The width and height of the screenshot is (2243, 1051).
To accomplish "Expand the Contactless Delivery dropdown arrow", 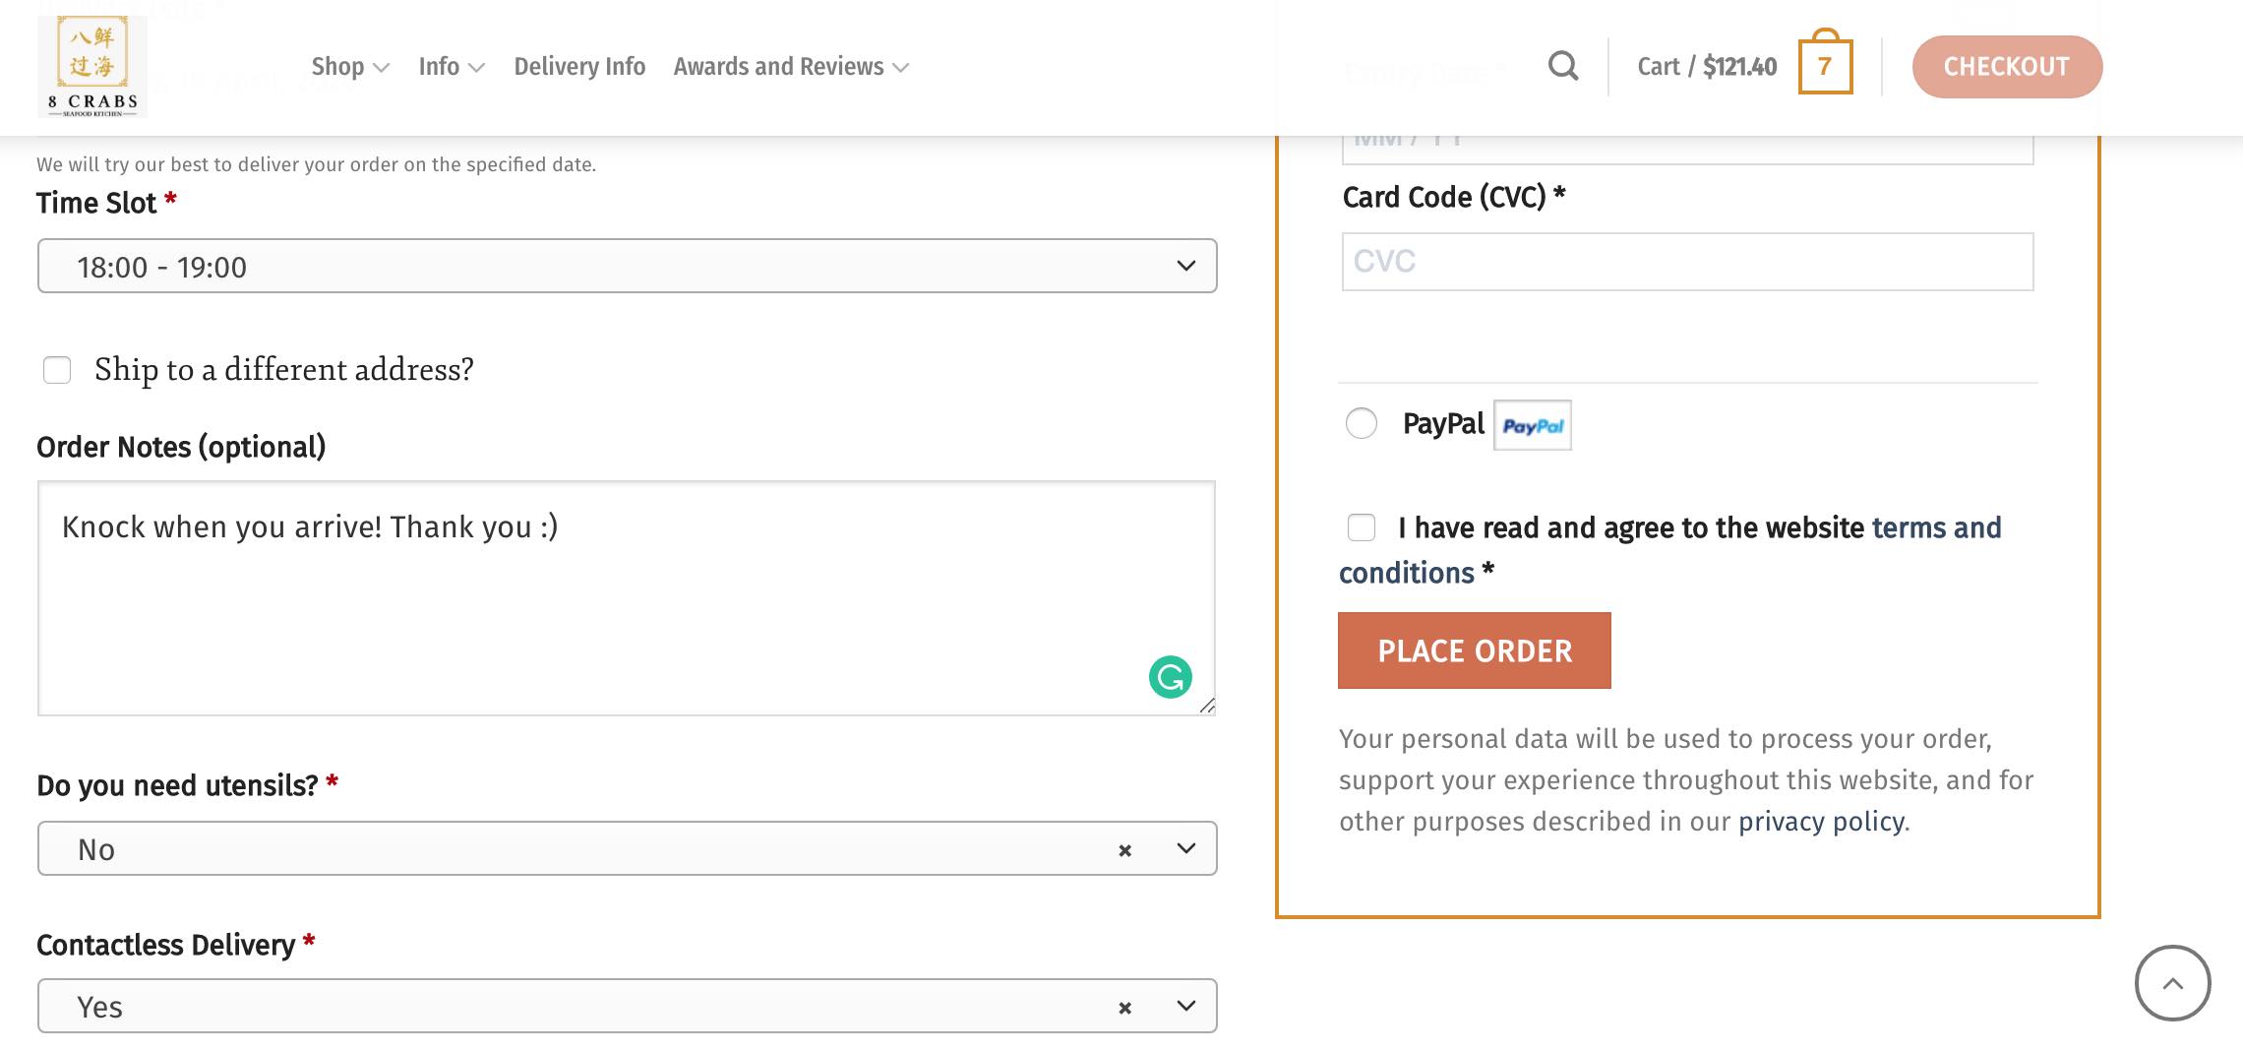I will [x=1185, y=1006].
